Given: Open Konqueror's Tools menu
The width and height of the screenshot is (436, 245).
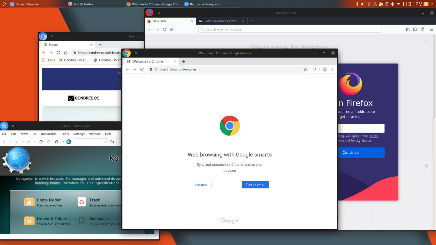Looking at the screenshot, I should pos(65,134).
